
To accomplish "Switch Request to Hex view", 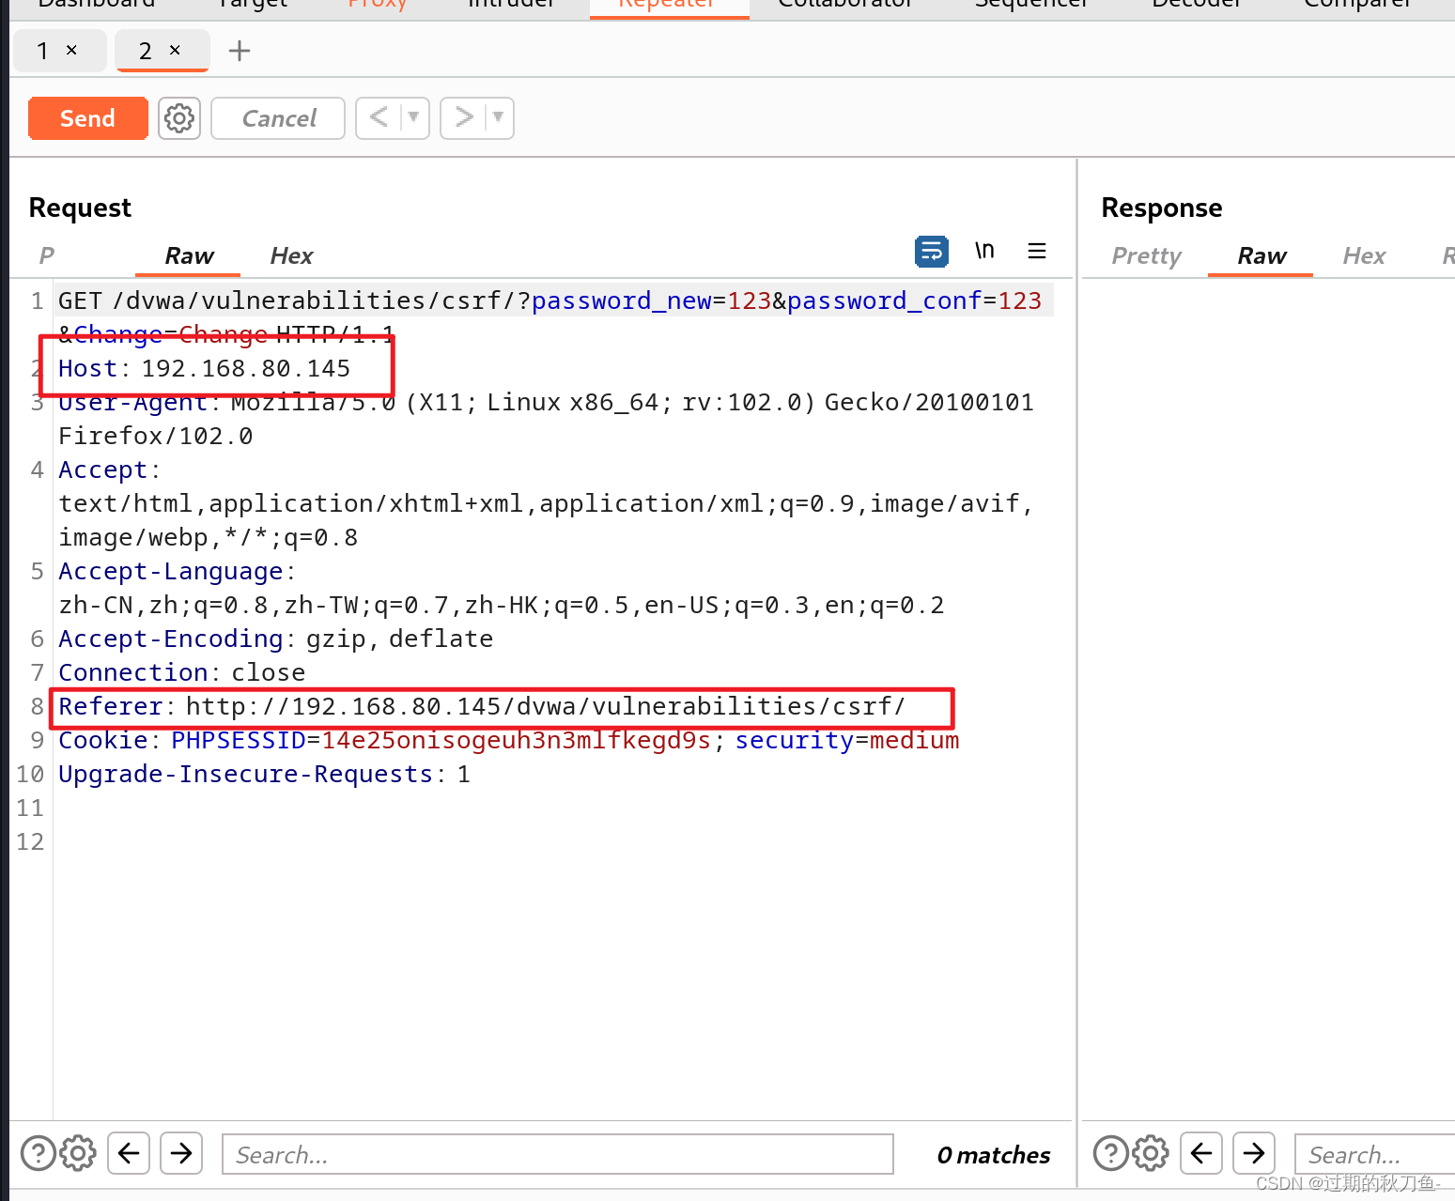I will click(x=291, y=255).
